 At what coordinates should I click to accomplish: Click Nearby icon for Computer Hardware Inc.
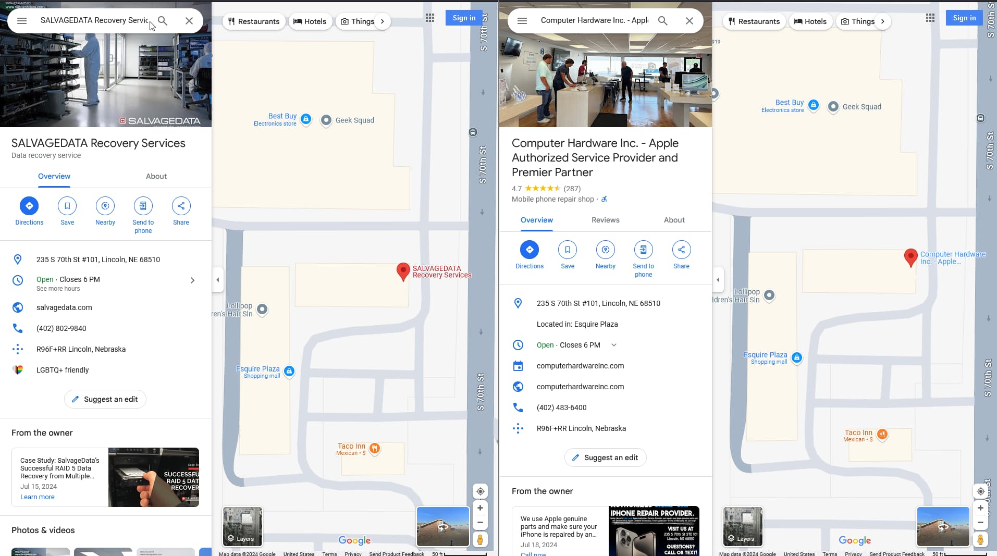tap(606, 250)
